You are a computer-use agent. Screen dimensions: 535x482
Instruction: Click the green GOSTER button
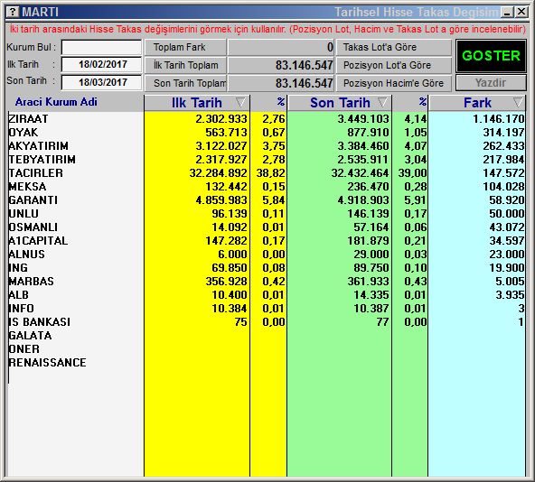coord(491,56)
